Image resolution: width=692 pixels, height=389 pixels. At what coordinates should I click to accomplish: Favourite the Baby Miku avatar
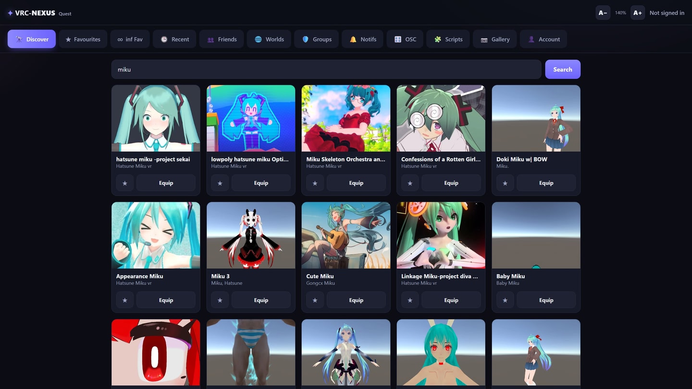point(505,300)
